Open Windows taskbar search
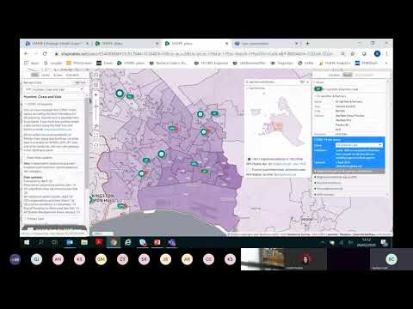The height and width of the screenshot is (309, 413). tap(41, 243)
